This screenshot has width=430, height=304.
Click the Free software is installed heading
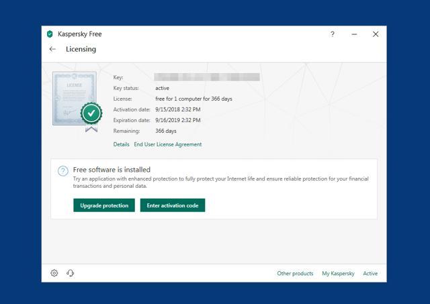tap(112, 170)
